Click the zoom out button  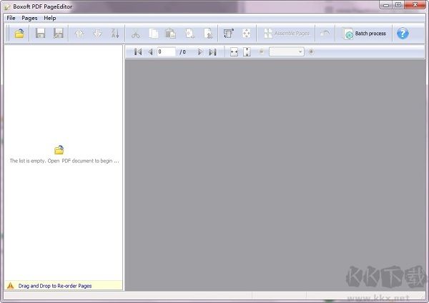point(261,51)
